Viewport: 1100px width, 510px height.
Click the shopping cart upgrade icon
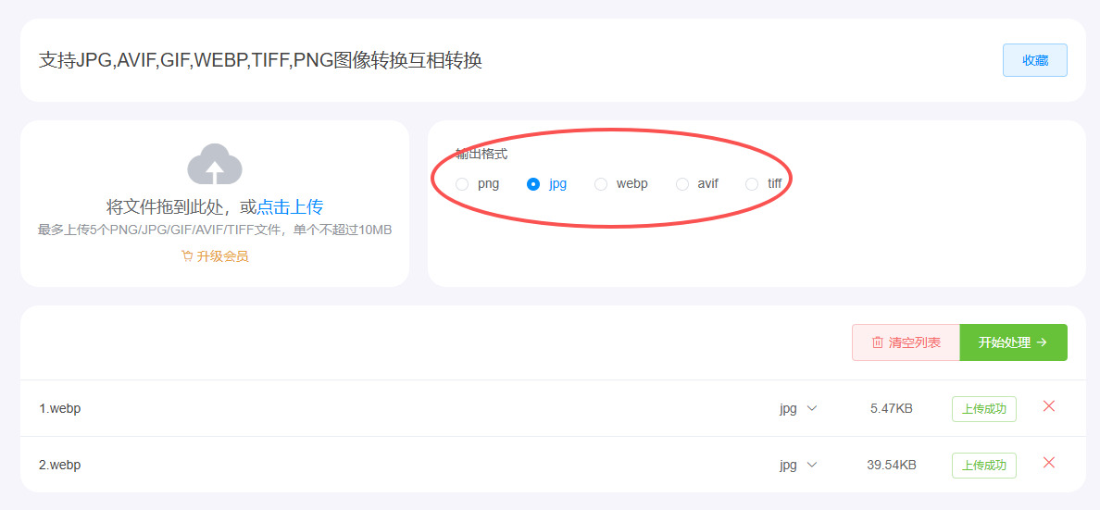click(x=187, y=256)
